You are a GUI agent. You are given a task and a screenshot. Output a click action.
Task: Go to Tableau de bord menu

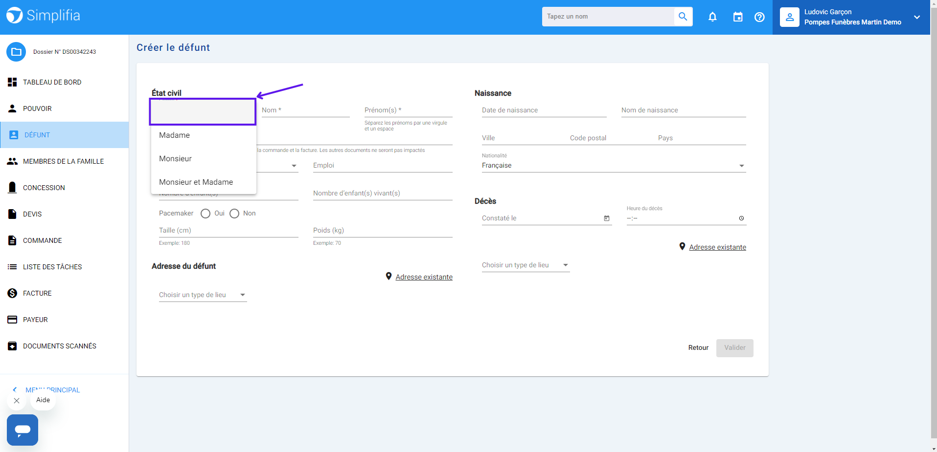click(64, 82)
